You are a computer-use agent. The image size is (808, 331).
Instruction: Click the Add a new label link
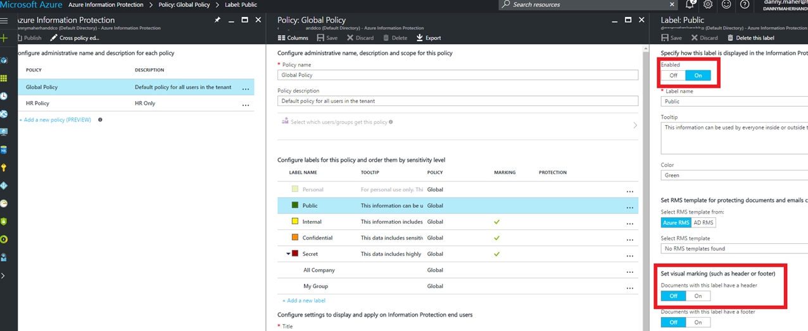(304, 300)
